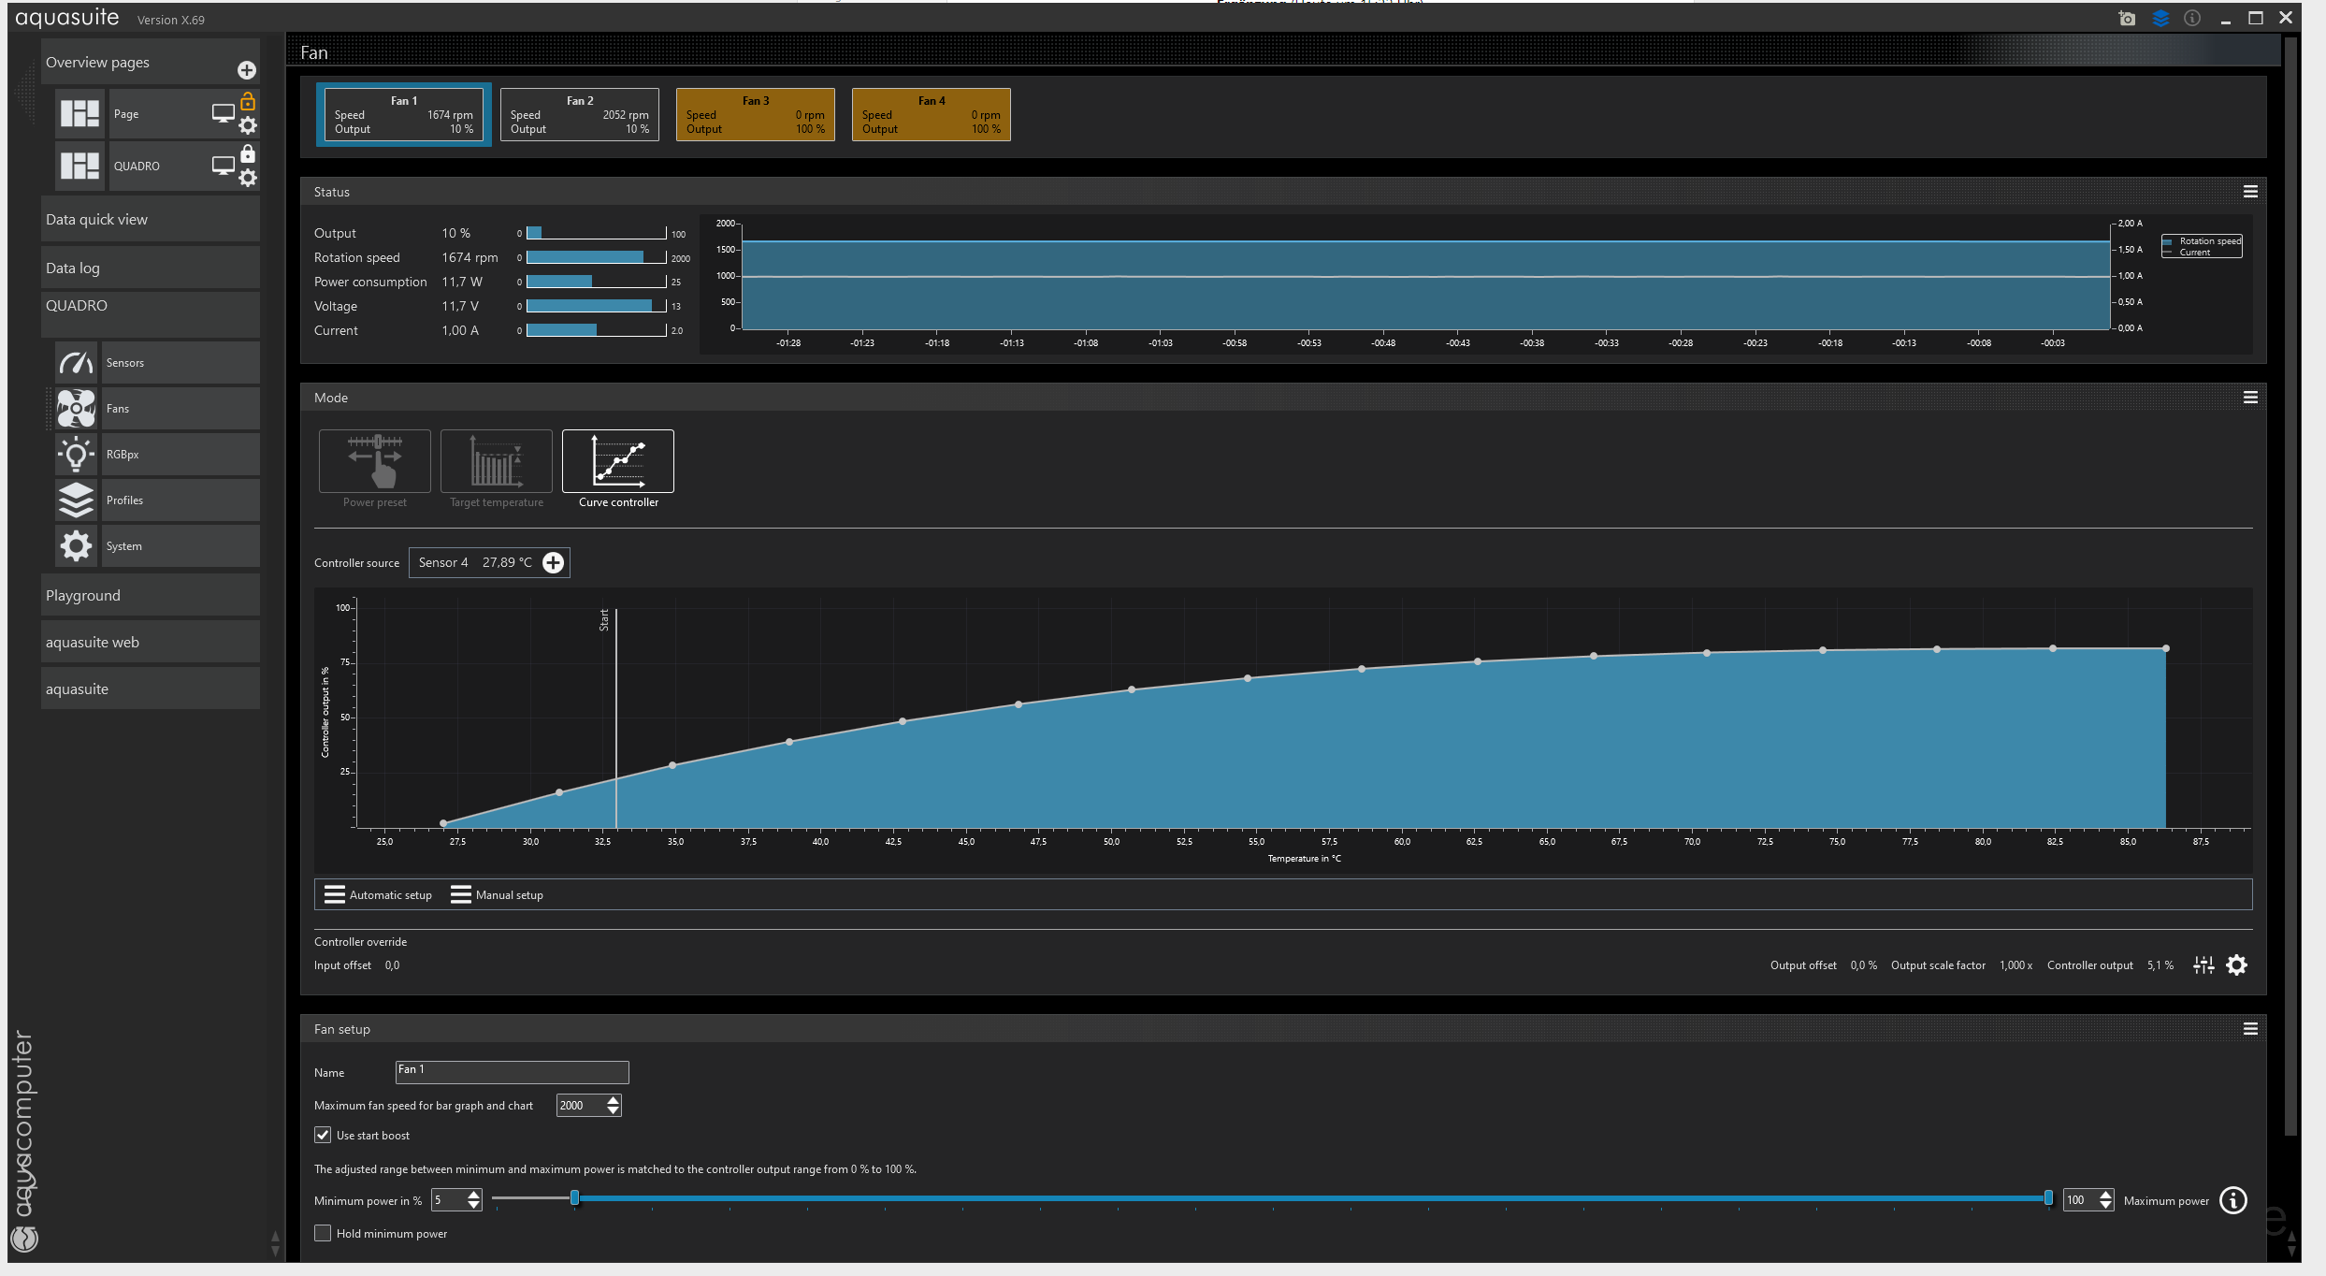2326x1276 pixels.
Task: Select the Power preset mode icon
Action: click(375, 461)
